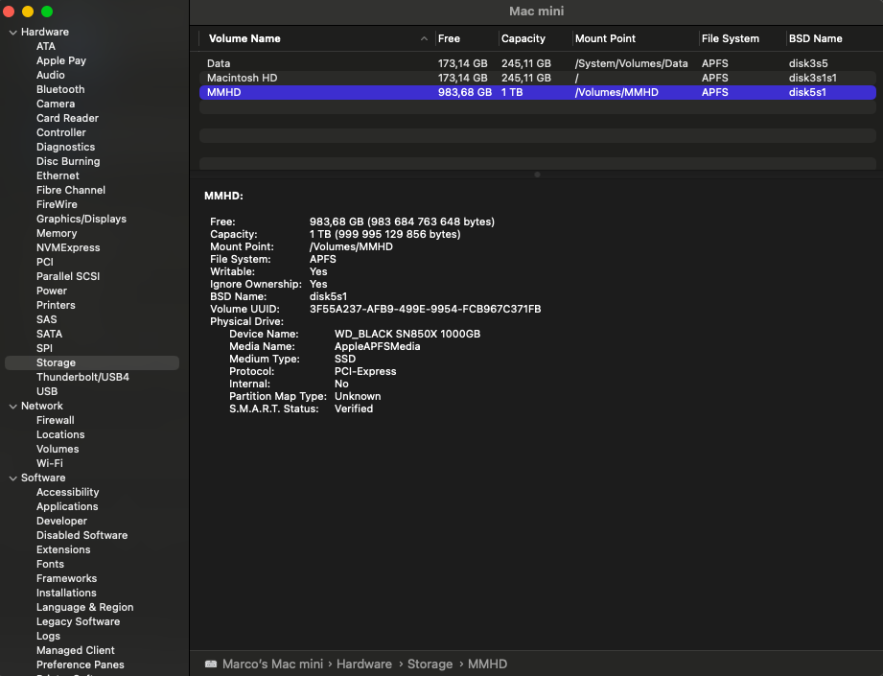Viewport: 883px width, 676px height.
Task: Click the sort arrow in Volume Name header
Action: 424,39
